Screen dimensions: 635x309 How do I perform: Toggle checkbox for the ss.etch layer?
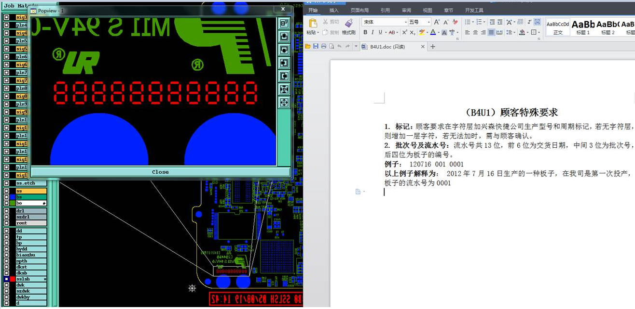[6, 183]
